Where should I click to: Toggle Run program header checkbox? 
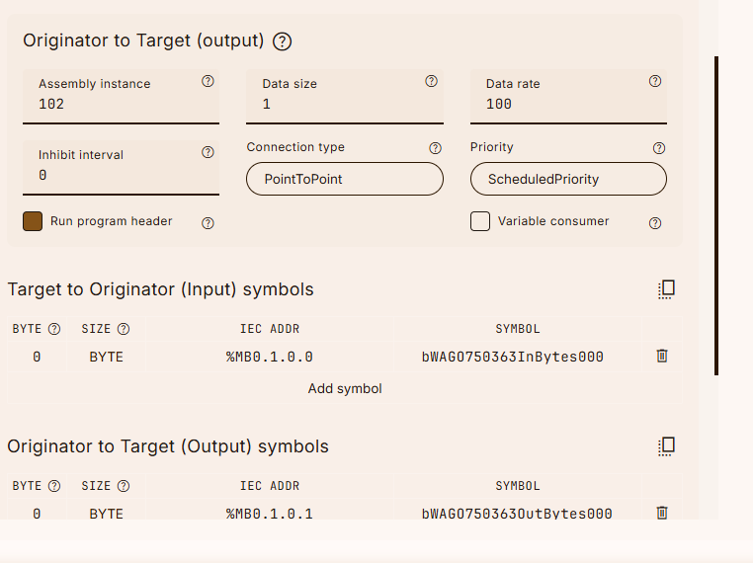(x=33, y=221)
